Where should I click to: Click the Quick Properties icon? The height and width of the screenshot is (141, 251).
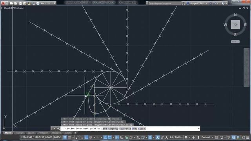(216, 137)
